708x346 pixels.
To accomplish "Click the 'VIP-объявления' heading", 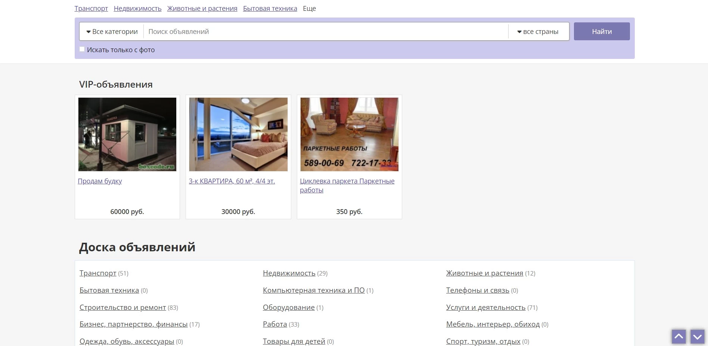I will pos(116,85).
